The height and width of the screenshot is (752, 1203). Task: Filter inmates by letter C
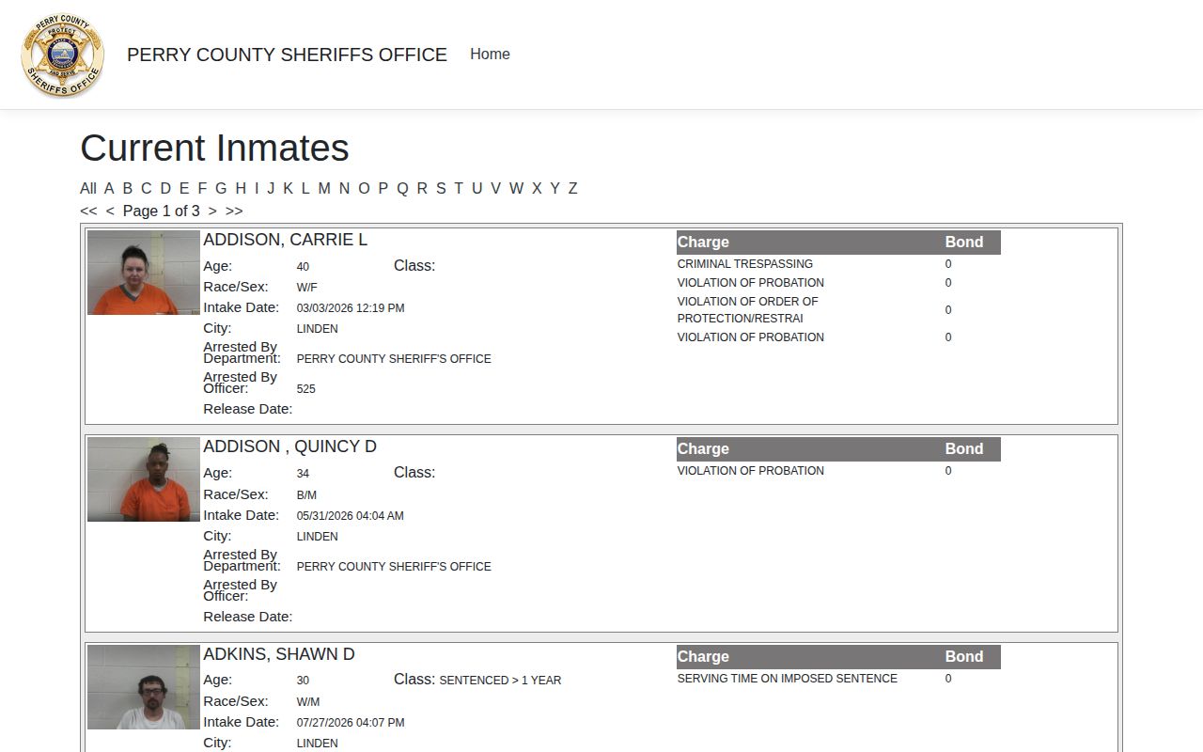(147, 188)
